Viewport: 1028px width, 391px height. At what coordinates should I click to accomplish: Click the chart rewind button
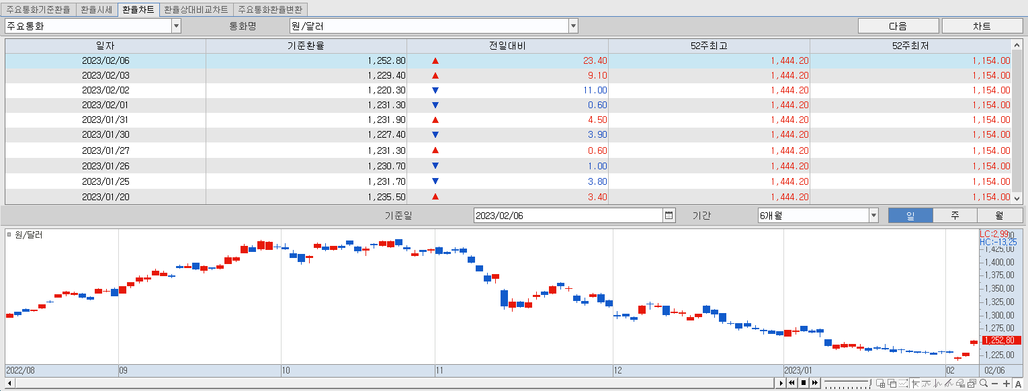click(791, 383)
